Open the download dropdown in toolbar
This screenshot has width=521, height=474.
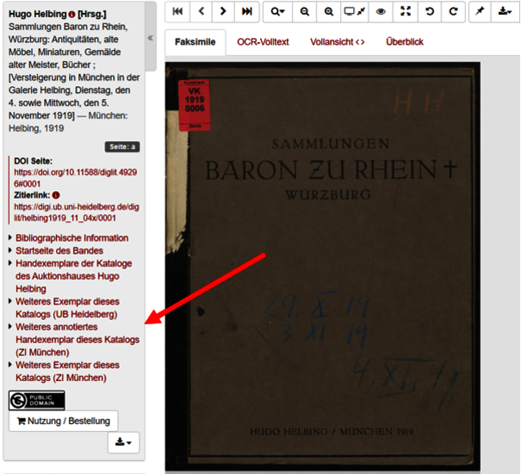click(x=505, y=12)
